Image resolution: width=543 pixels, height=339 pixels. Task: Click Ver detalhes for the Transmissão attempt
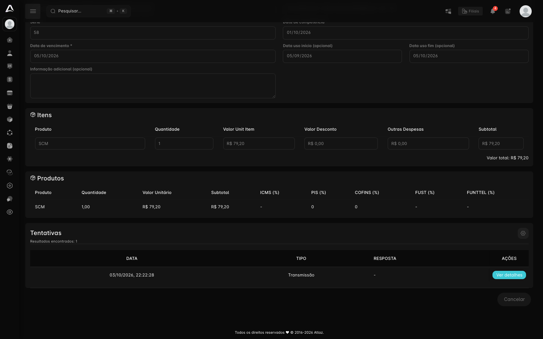tap(509, 275)
